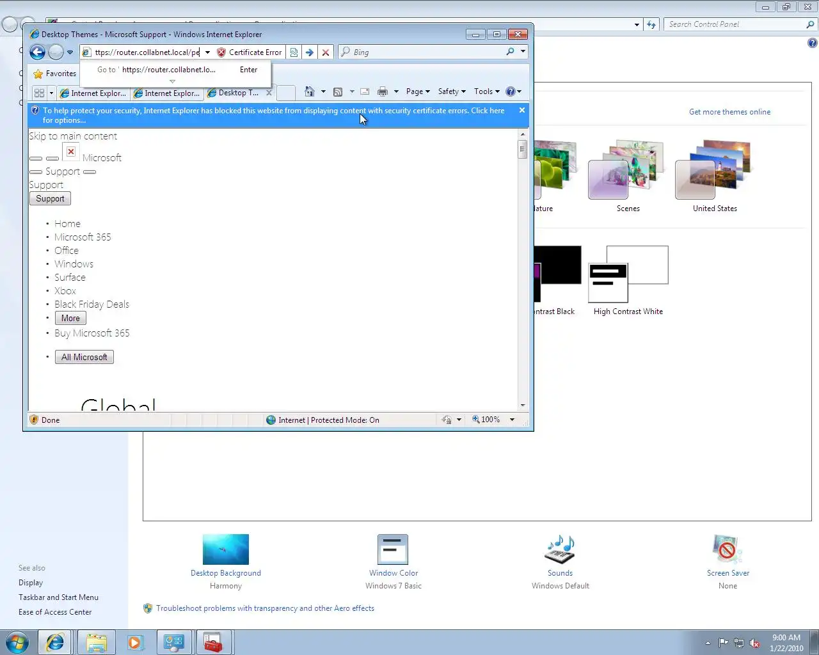Click the Home icon in command bar
The height and width of the screenshot is (655, 819).
tap(310, 91)
